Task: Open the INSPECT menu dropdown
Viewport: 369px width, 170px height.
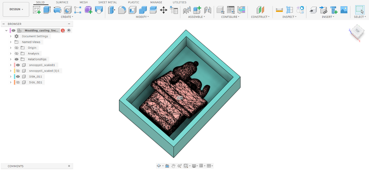Action: [289, 17]
